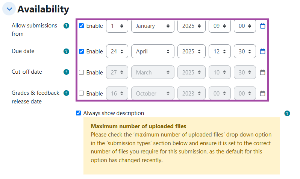Click the Cut-off date label

point(27,72)
